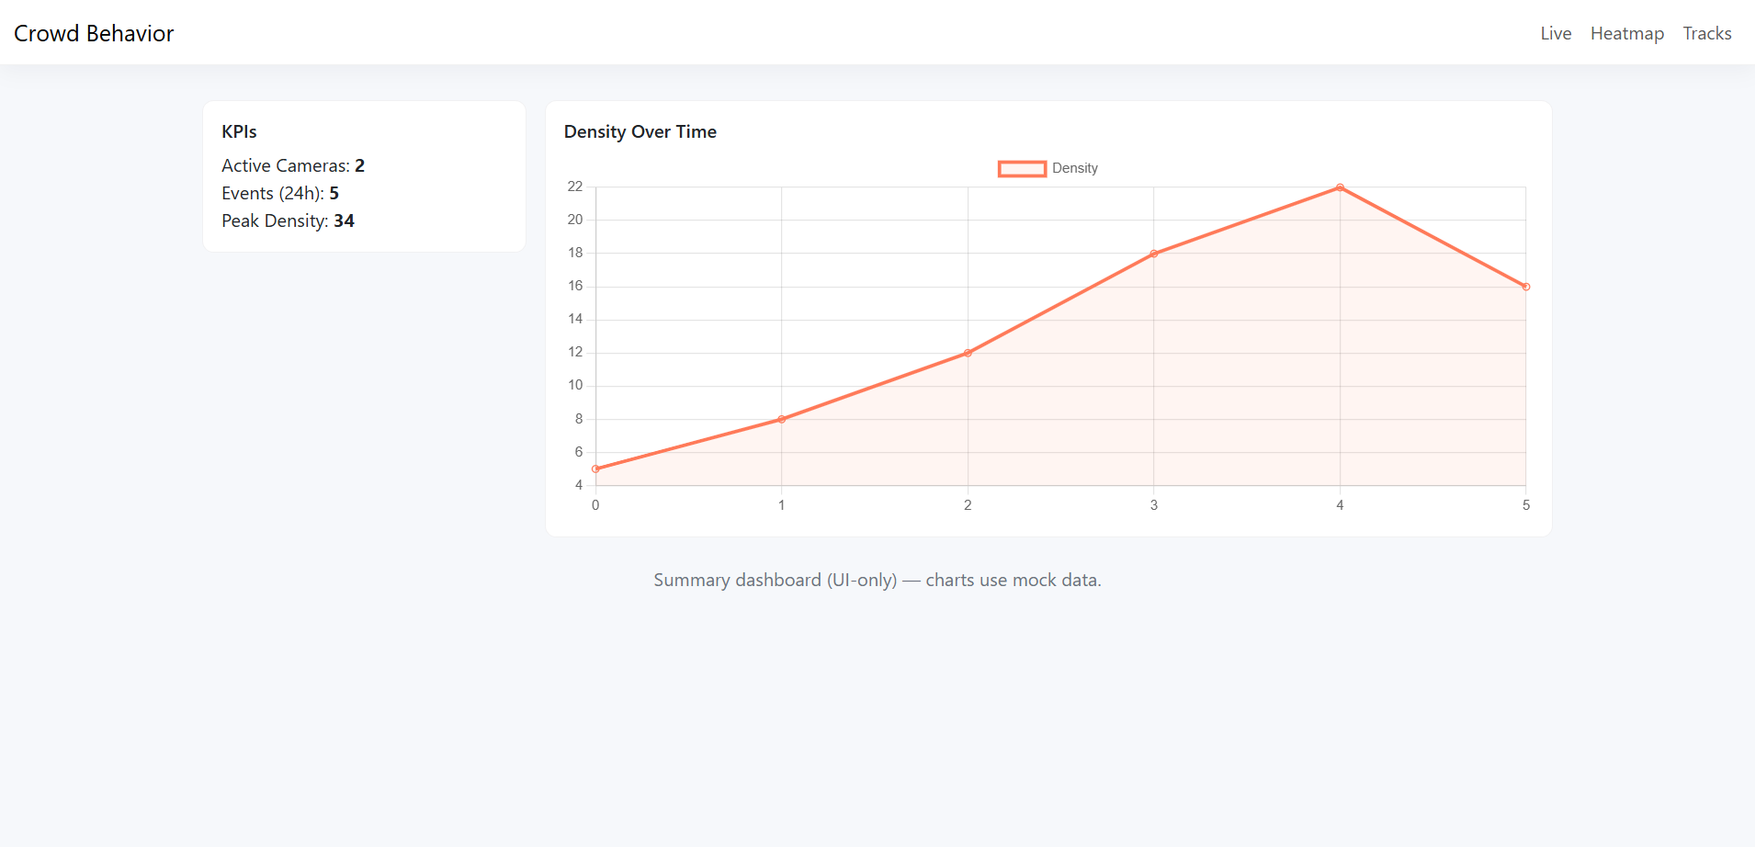This screenshot has height=847, width=1755.
Task: Click the Density Over Time heading
Action: point(640,131)
